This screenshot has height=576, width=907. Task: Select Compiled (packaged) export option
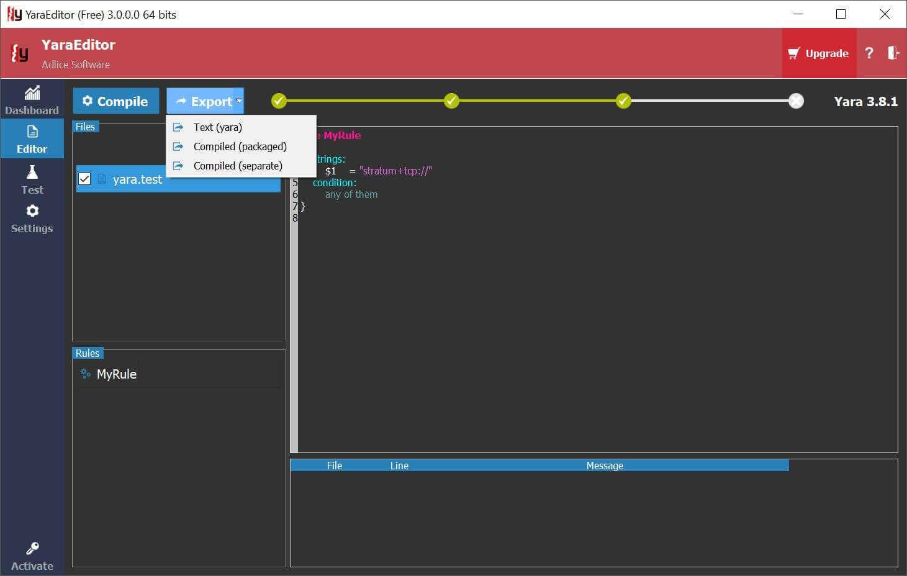point(240,146)
